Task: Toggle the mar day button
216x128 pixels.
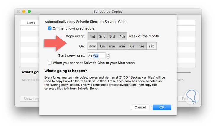Action: coord(112,46)
